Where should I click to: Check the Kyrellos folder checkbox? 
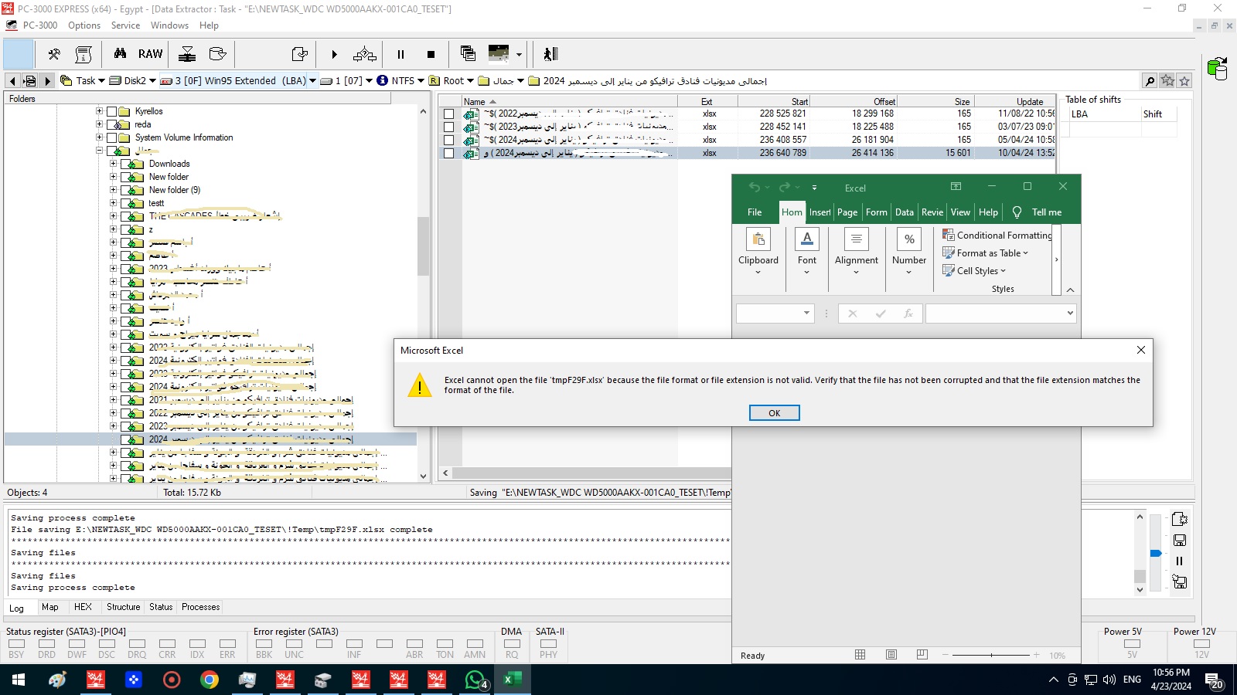(x=111, y=111)
